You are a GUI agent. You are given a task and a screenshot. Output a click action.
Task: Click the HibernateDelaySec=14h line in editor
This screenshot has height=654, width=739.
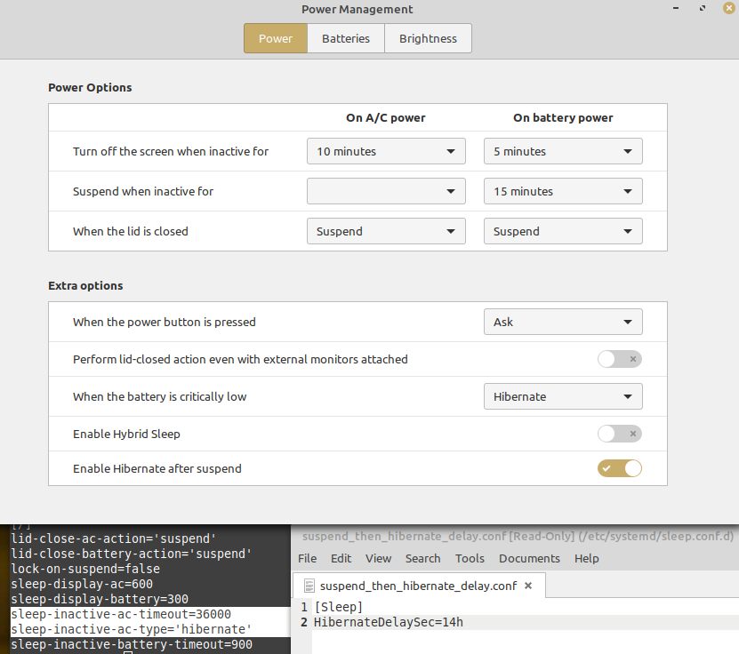click(x=389, y=622)
